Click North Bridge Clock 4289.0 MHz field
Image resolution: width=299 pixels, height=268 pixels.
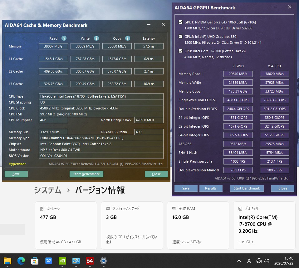(149, 120)
